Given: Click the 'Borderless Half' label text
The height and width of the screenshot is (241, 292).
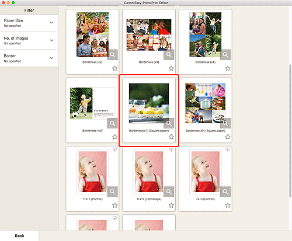Looking at the screenshot, I should [92, 131].
